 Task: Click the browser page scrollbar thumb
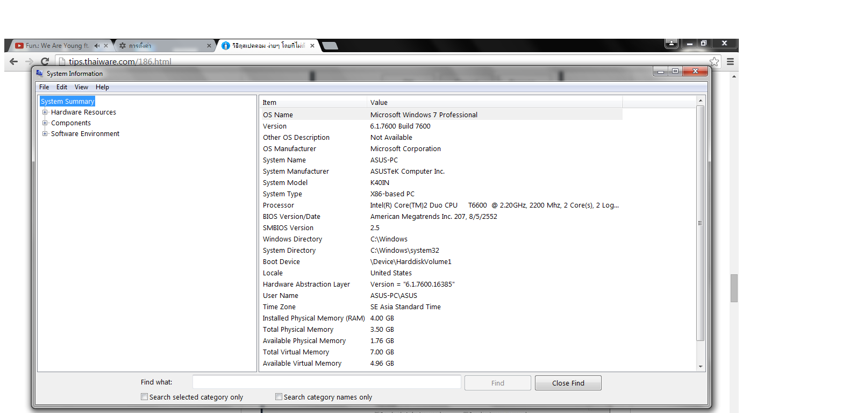pyautogui.click(x=734, y=288)
